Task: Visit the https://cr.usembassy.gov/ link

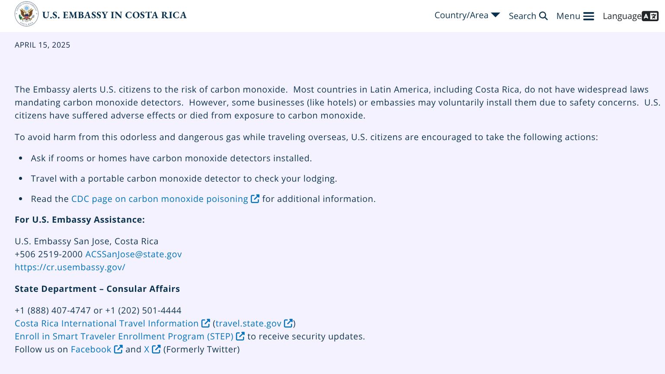Action: pos(70,267)
